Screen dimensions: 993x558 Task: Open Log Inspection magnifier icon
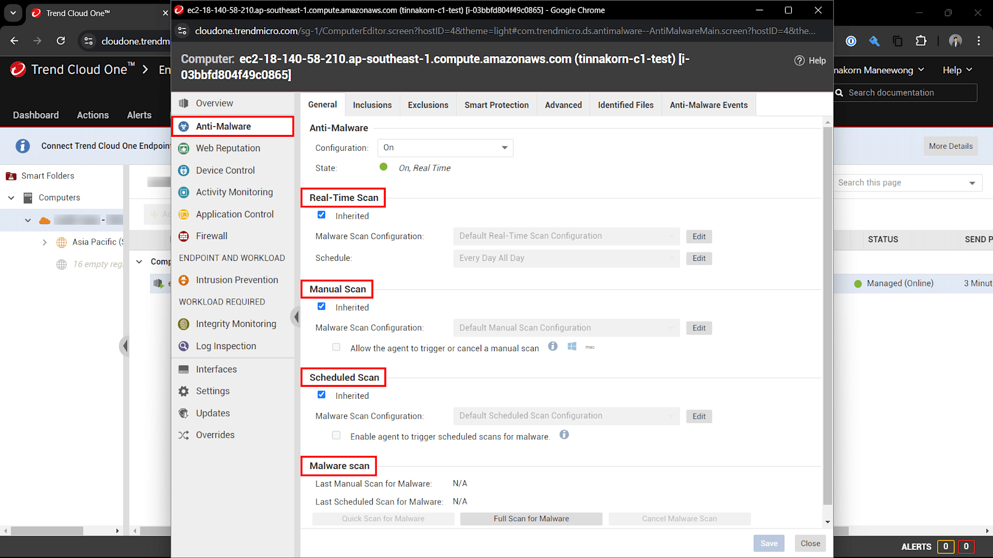coord(184,346)
